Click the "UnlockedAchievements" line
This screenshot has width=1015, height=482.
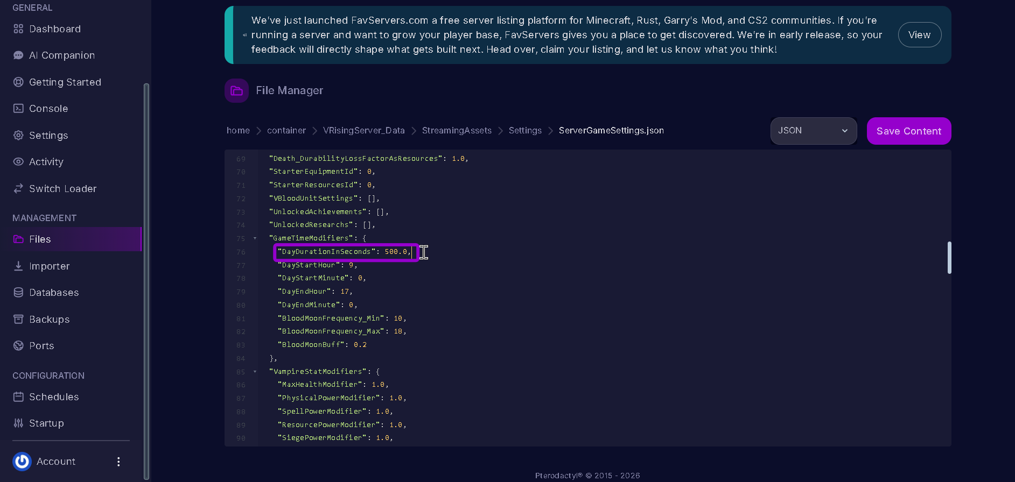[329, 212]
